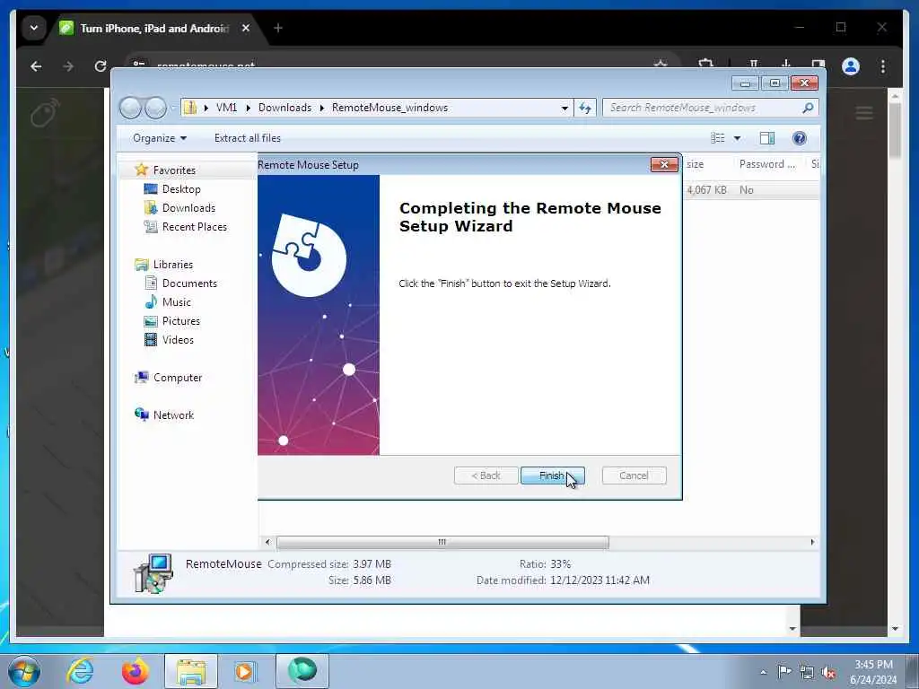919x689 pixels.
Task: Open Explorer help icon
Action: click(799, 138)
